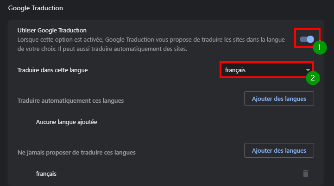
Task: Open the français target language dropdown
Action: coord(266,70)
